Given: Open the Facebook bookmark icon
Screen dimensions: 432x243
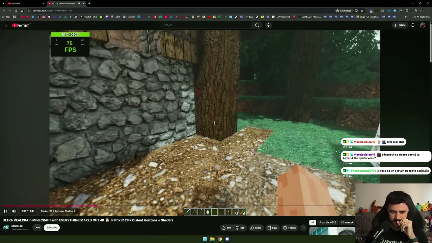Looking at the screenshot, I should [x=33, y=17].
